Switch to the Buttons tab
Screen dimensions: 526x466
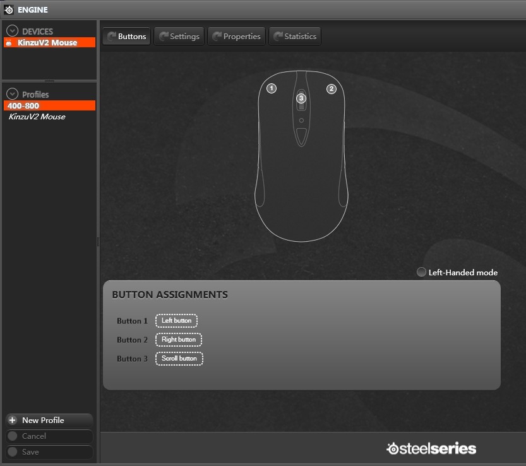pyautogui.click(x=126, y=36)
